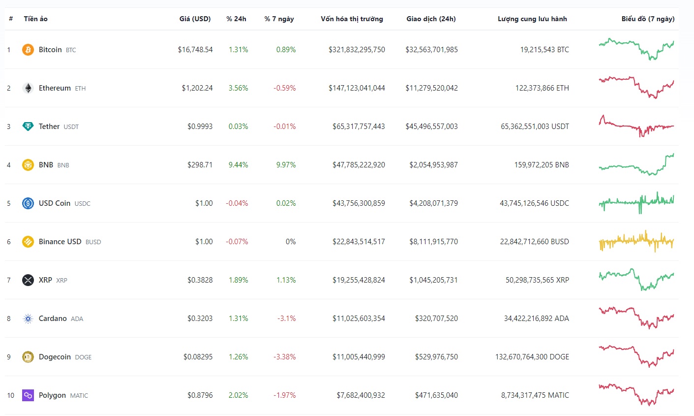Open the Tether coin name link

pyautogui.click(x=49, y=127)
